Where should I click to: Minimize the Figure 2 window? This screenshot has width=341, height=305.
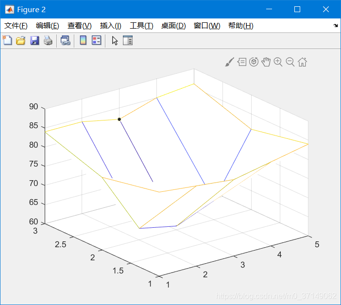click(269, 9)
